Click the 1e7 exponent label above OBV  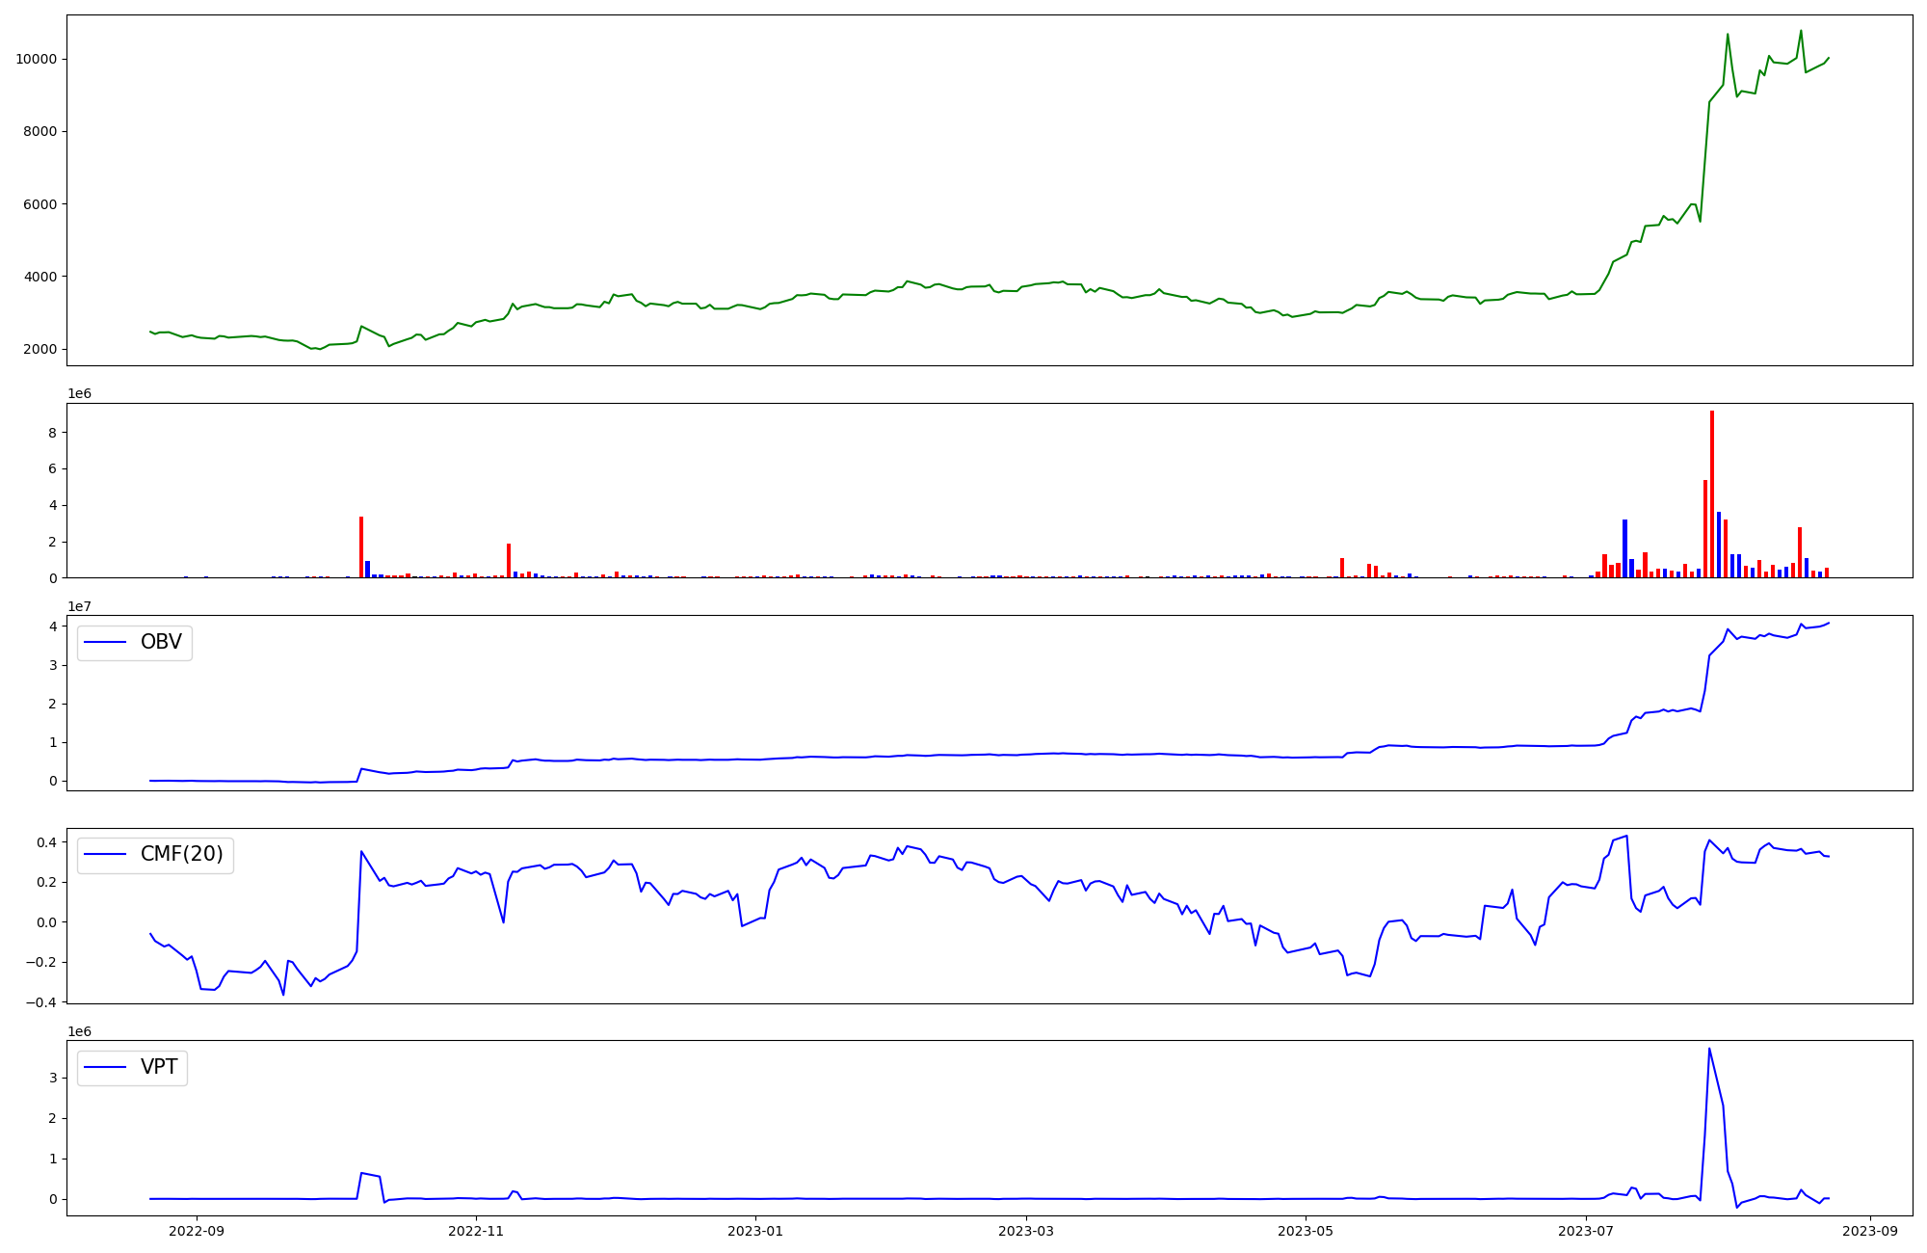(79, 606)
